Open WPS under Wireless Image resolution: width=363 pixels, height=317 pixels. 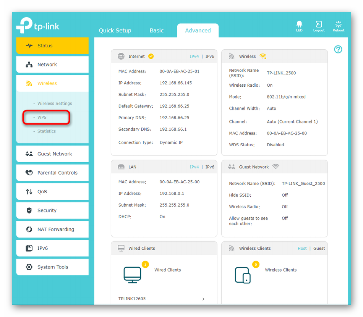point(42,117)
